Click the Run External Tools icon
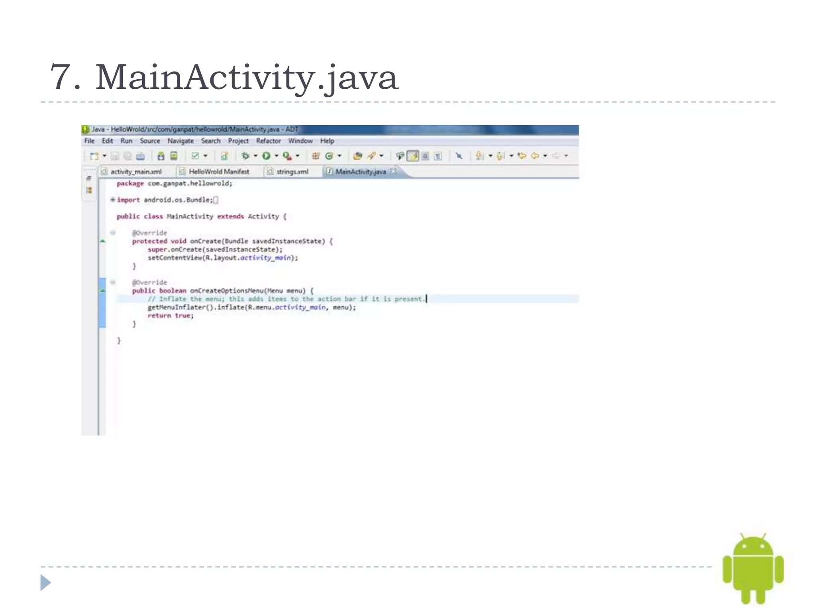Viewport: 816px width, 612px height. (x=287, y=156)
